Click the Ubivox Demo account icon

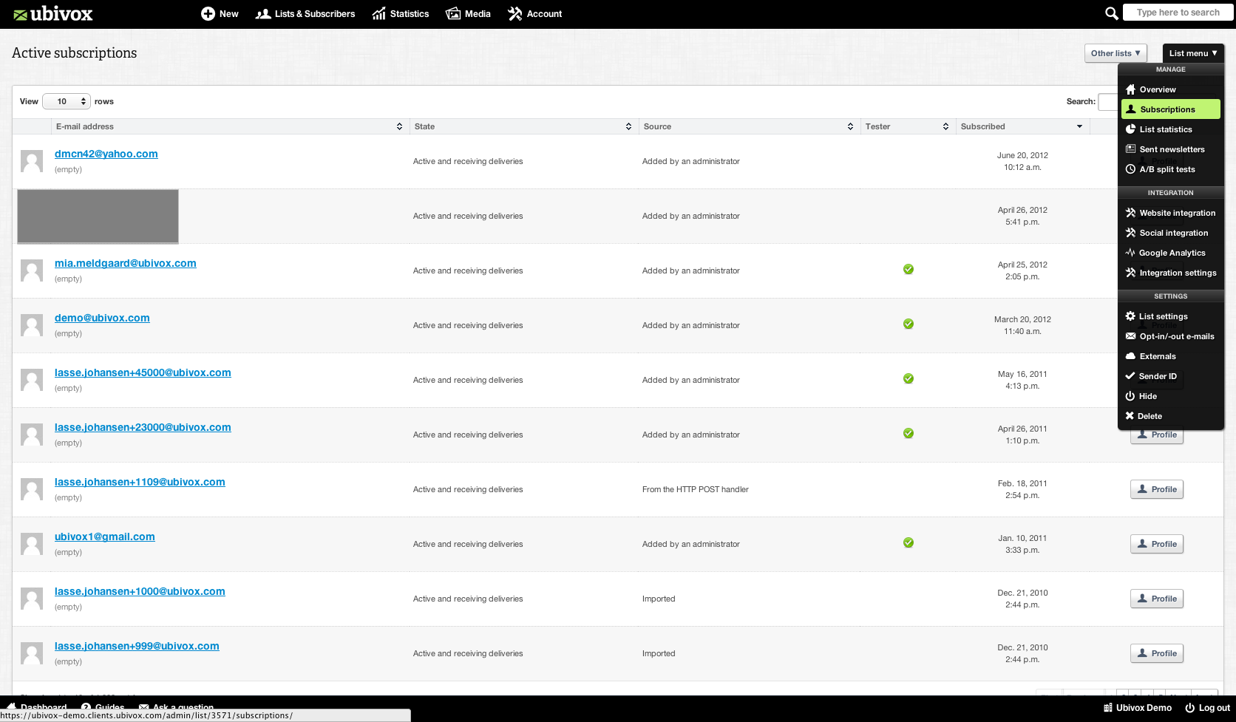tap(1108, 708)
